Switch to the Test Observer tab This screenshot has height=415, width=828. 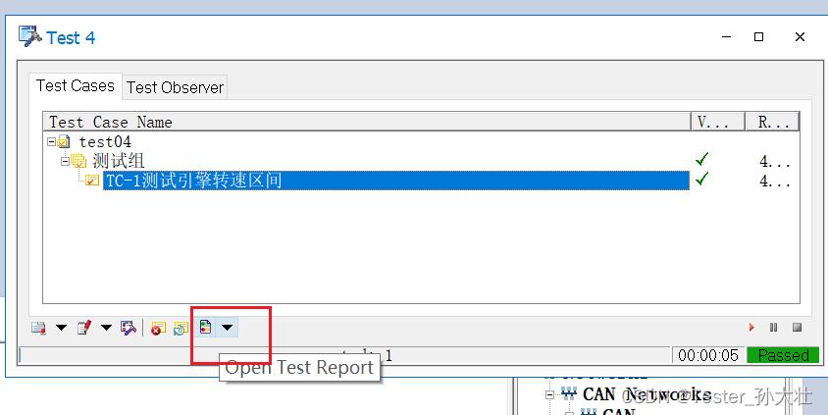175,87
